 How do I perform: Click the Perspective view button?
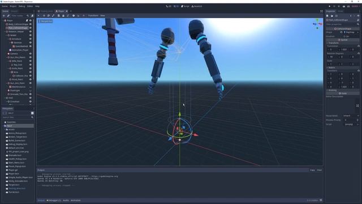click(46, 21)
